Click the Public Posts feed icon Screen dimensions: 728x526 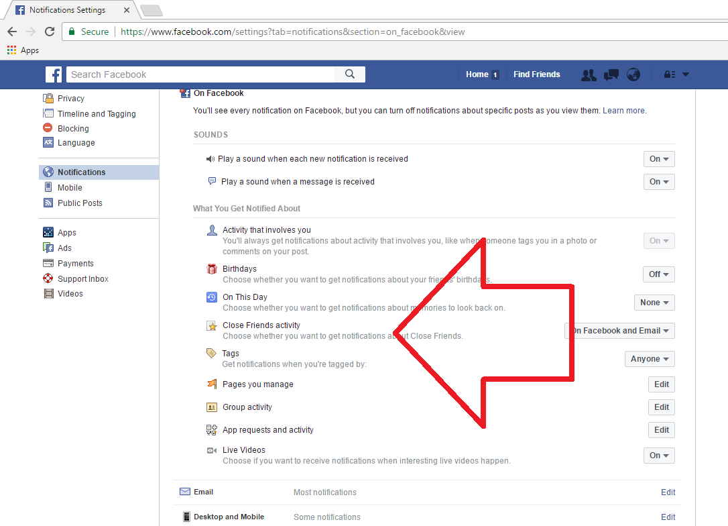48,203
